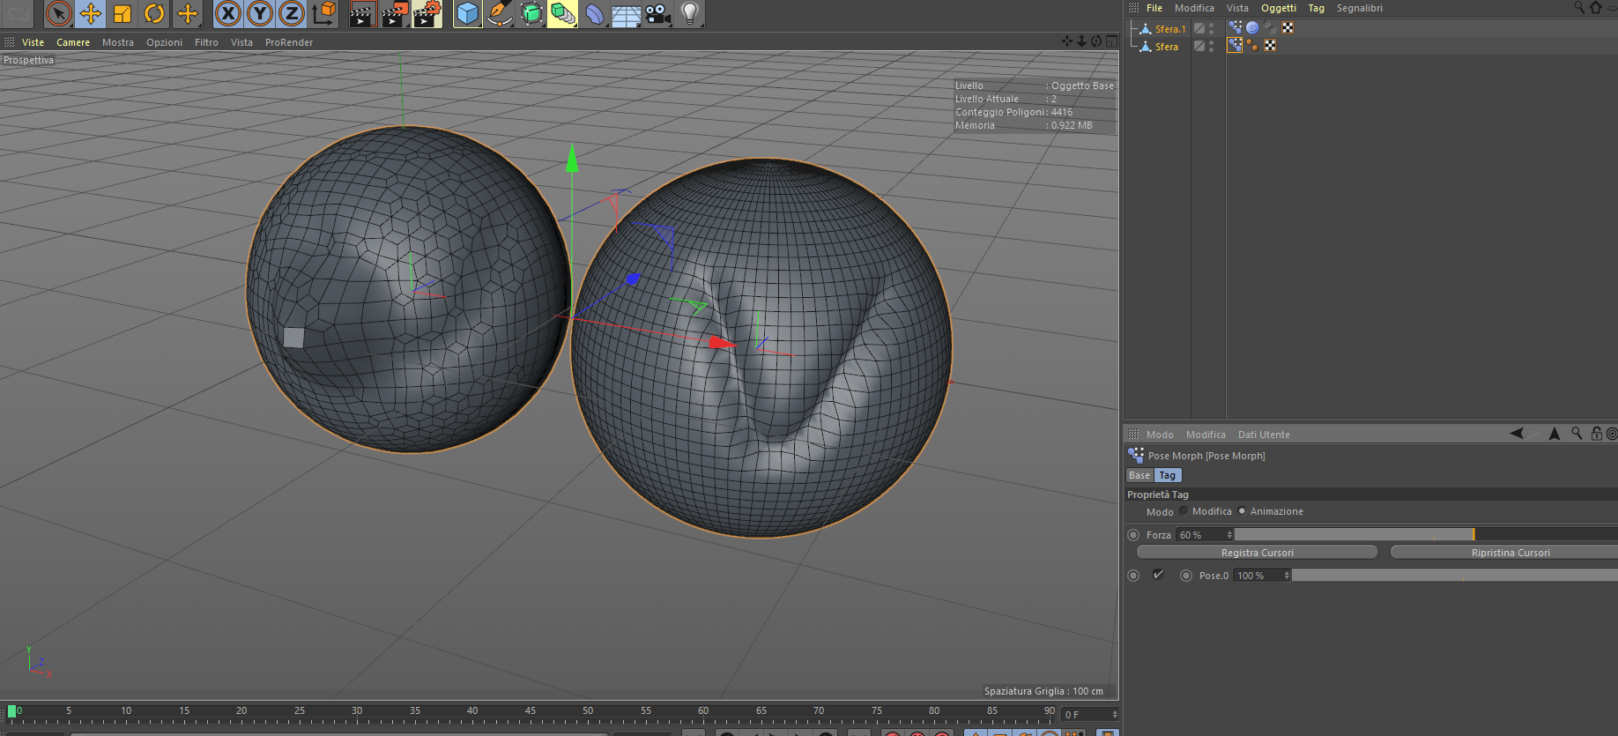Open the Oggetti menu in object manager

(1278, 8)
